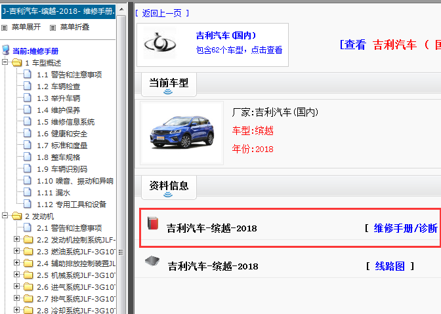The height and width of the screenshot is (314, 441).
Task: Click the red book icon for 维修手册
Action: (153, 224)
